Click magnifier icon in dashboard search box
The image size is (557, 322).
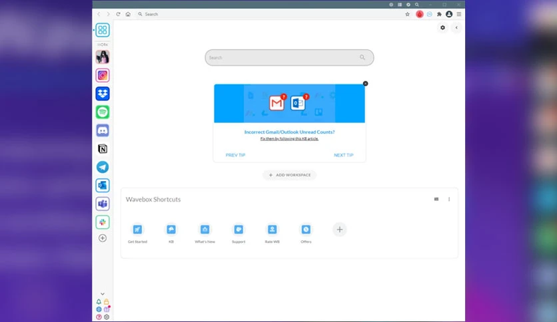(362, 57)
